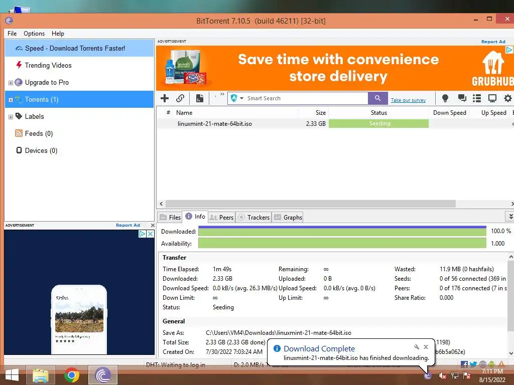Screen dimensions: 514x385
Task: Click the Availability bar
Action: (x=342, y=243)
